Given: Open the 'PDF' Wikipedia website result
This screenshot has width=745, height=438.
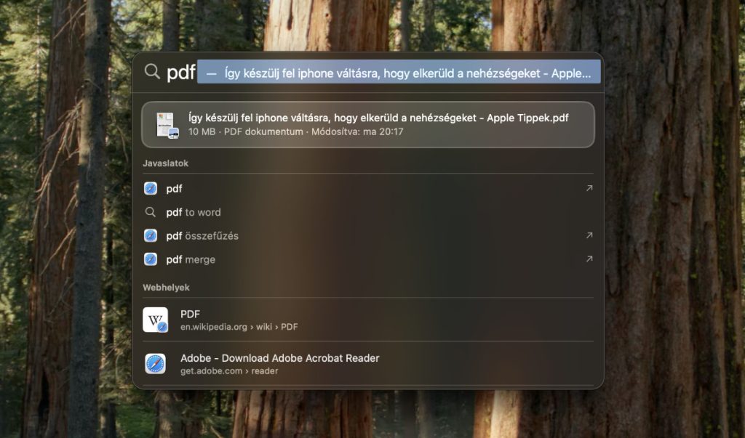Looking at the screenshot, I should (367, 320).
